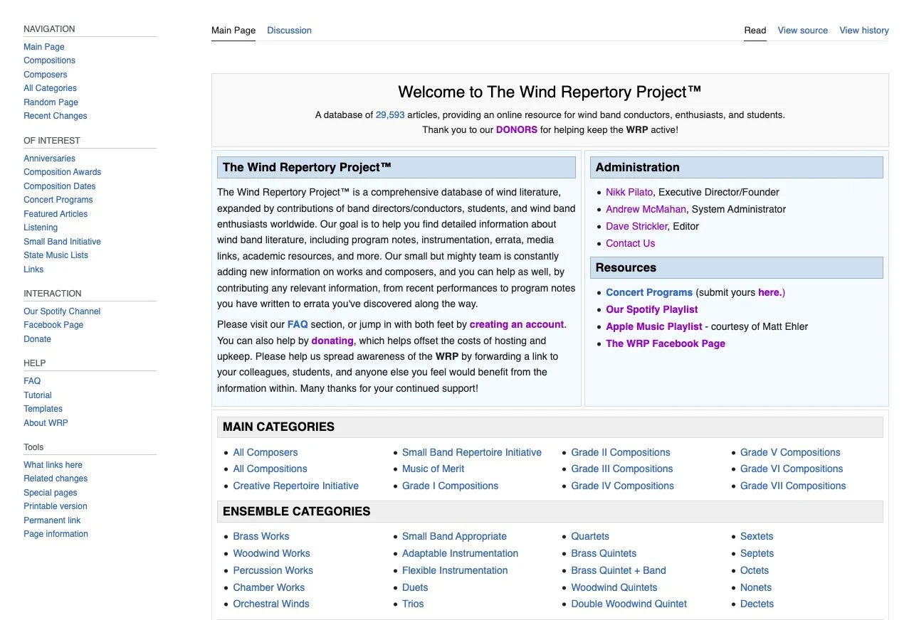Click the 'creating an account' link
The image size is (914, 620).
517,324
